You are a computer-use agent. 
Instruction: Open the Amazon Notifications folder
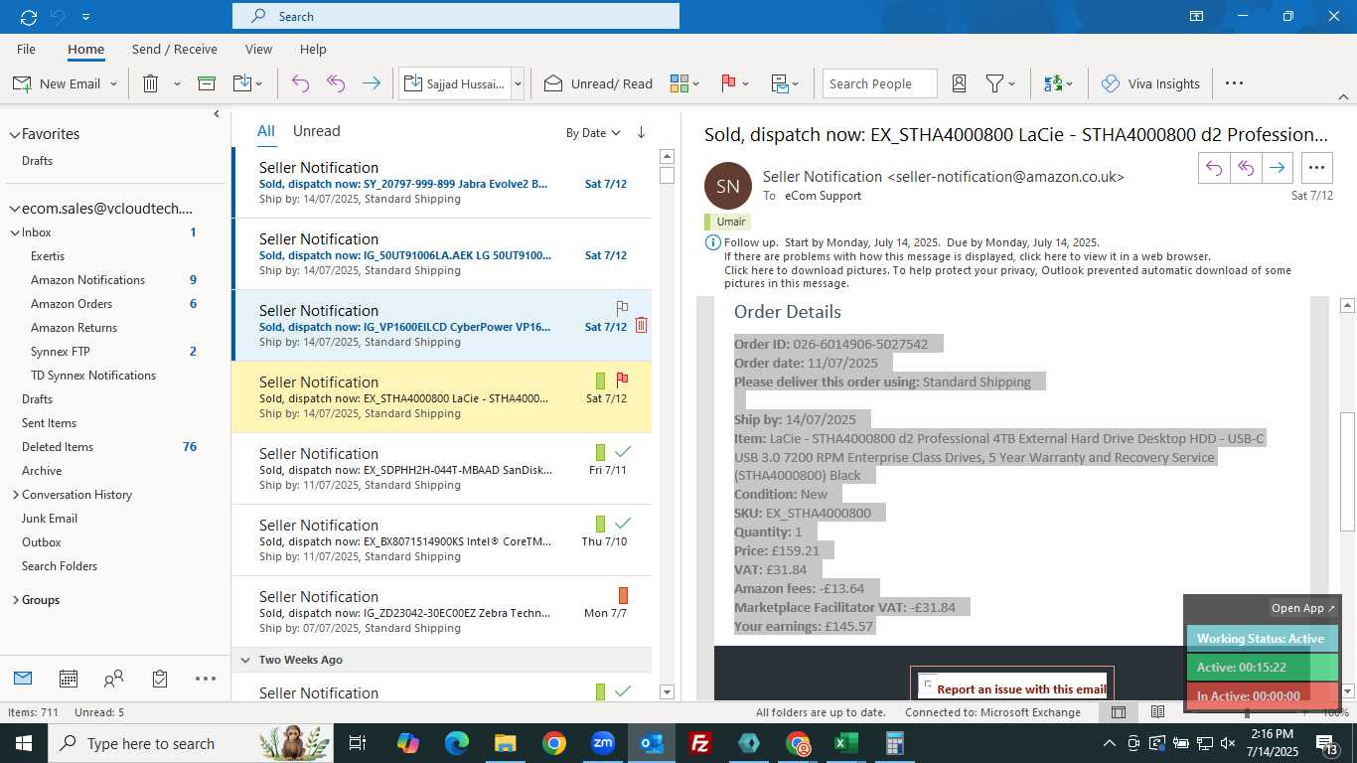[x=87, y=280]
